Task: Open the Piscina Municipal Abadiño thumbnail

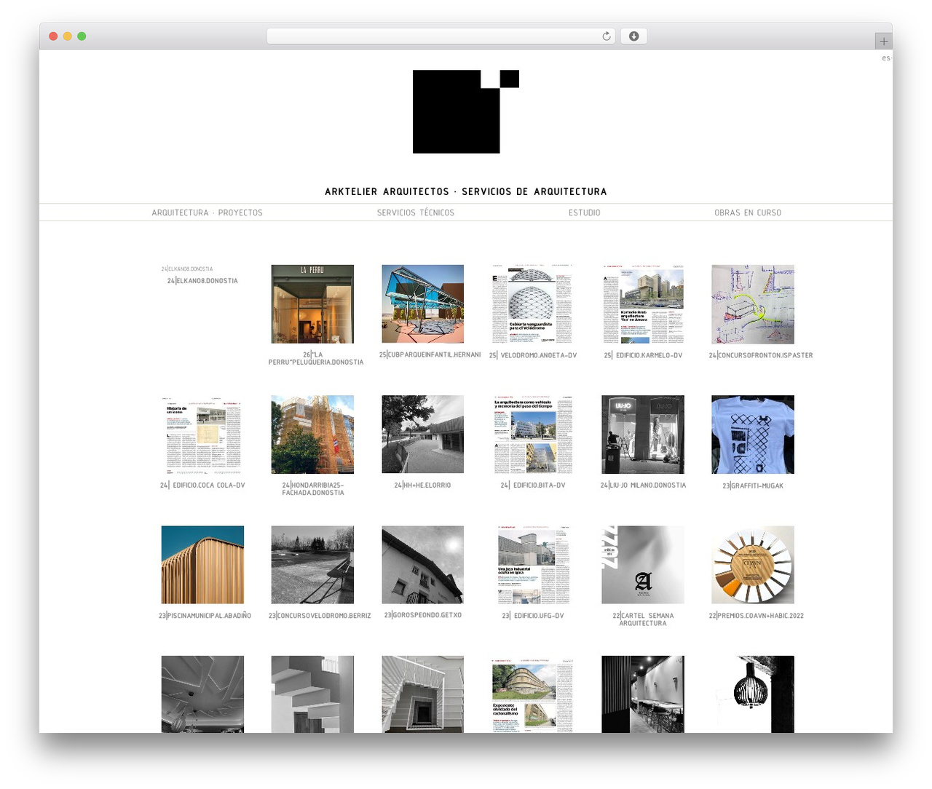Action: click(x=202, y=565)
